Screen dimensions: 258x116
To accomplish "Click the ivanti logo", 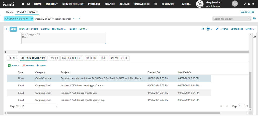I will [8, 4].
